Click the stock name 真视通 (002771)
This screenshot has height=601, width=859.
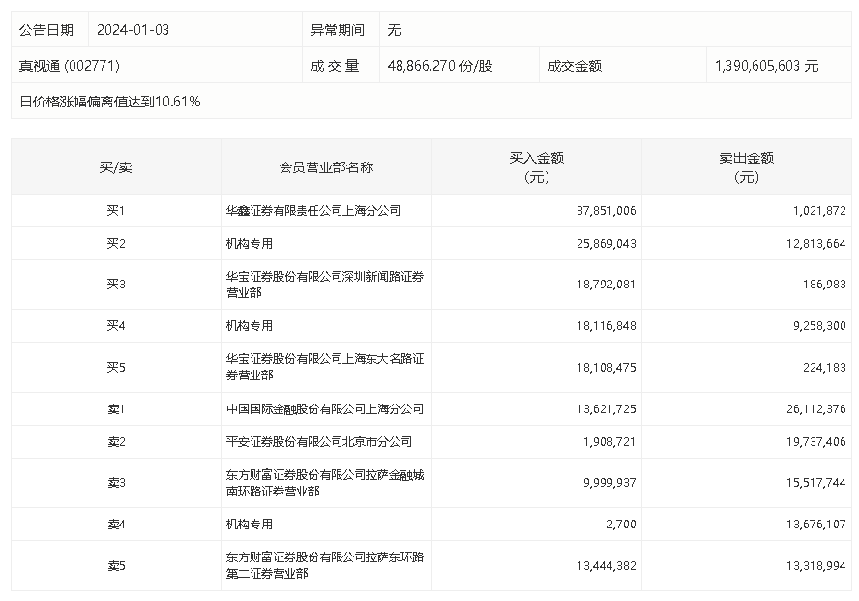pyautogui.click(x=70, y=66)
